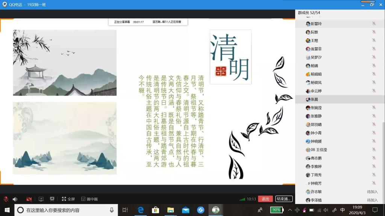
Task: Unmute the microphone in call toolbar
Action: (x=6, y=199)
